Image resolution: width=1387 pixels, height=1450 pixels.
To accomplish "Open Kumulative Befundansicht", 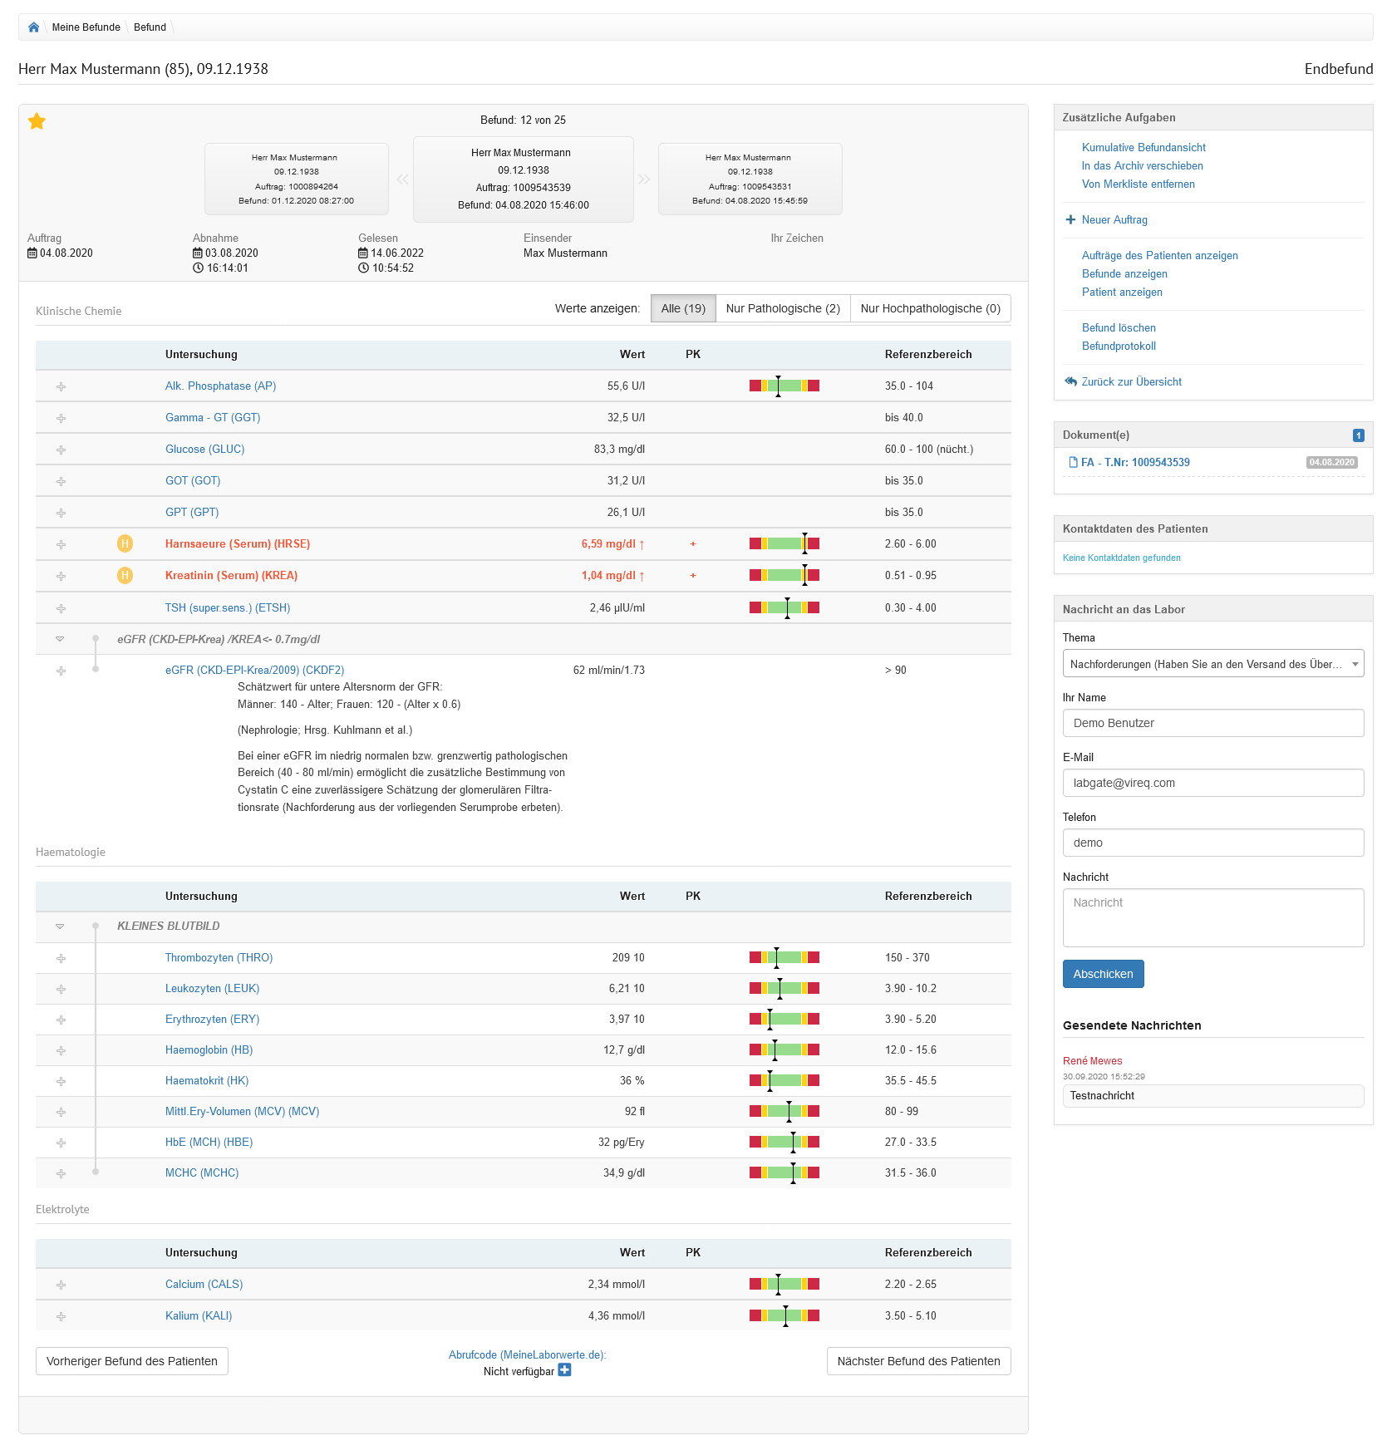I will 1143,147.
